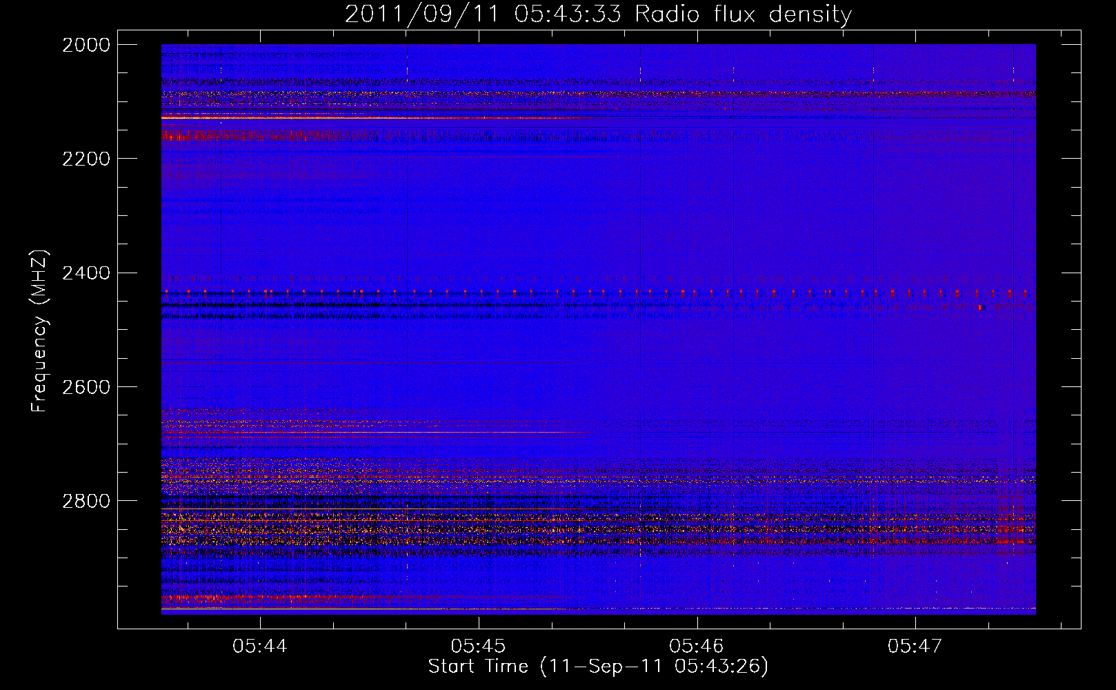Click the 05:44 time tick label

click(260, 646)
